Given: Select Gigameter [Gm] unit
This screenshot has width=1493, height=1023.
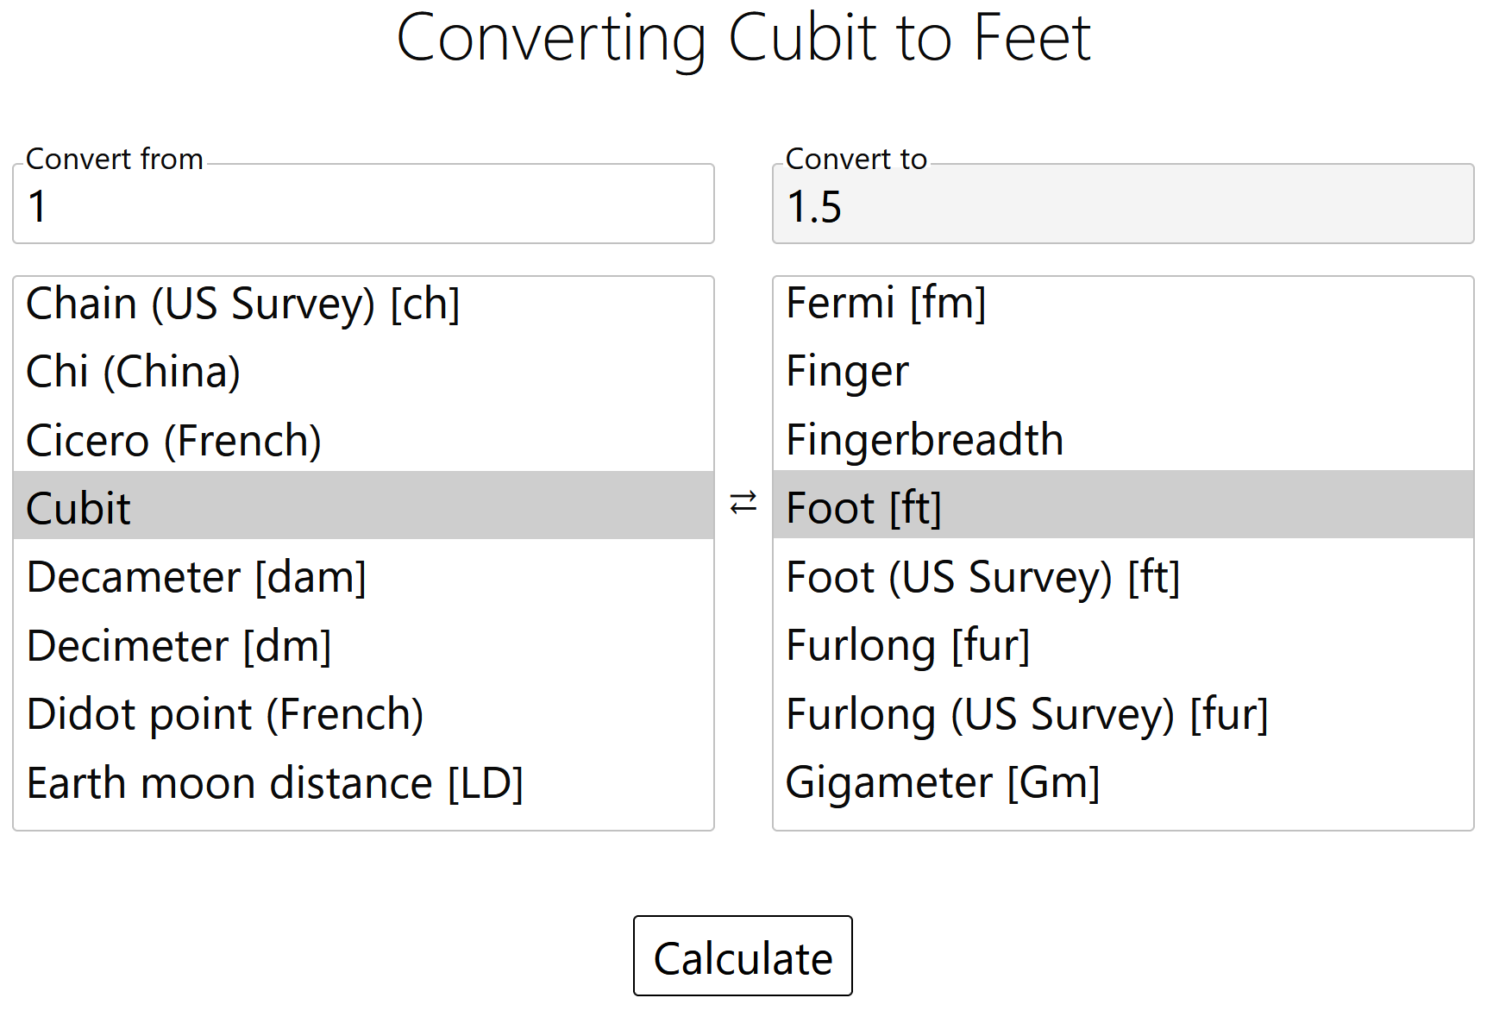Looking at the screenshot, I should coord(1121,782).
